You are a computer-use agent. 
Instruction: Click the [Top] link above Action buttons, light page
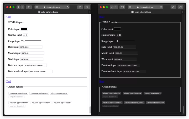pyautogui.click(x=8, y=81)
